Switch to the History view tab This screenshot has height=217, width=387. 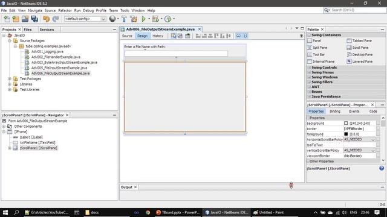158,36
